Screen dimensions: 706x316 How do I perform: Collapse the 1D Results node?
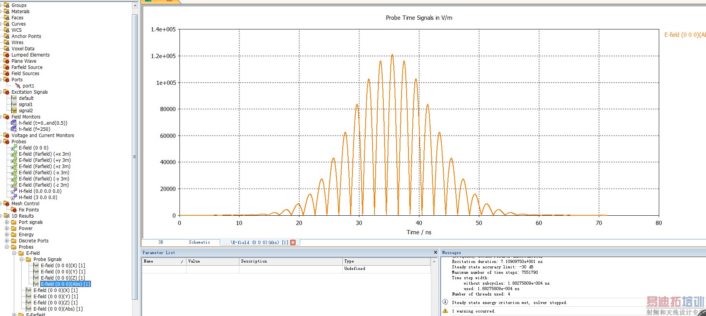(x=1, y=216)
